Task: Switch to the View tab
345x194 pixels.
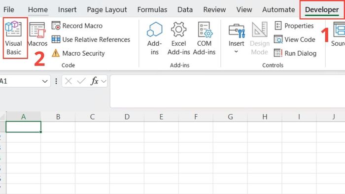Action: pos(244,10)
